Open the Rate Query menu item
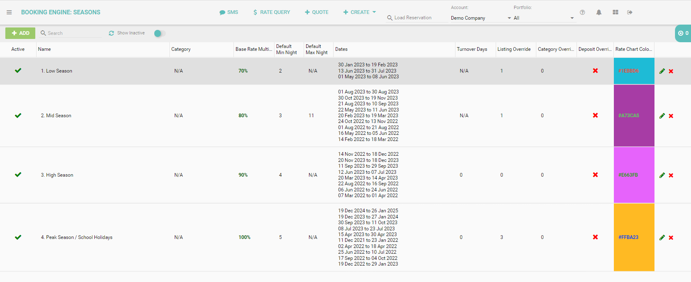This screenshot has height=282, width=691. pos(271,12)
